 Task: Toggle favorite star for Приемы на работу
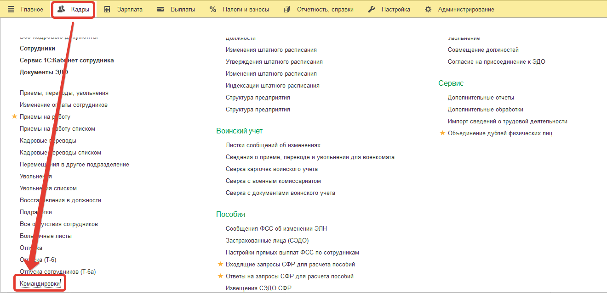(14, 117)
